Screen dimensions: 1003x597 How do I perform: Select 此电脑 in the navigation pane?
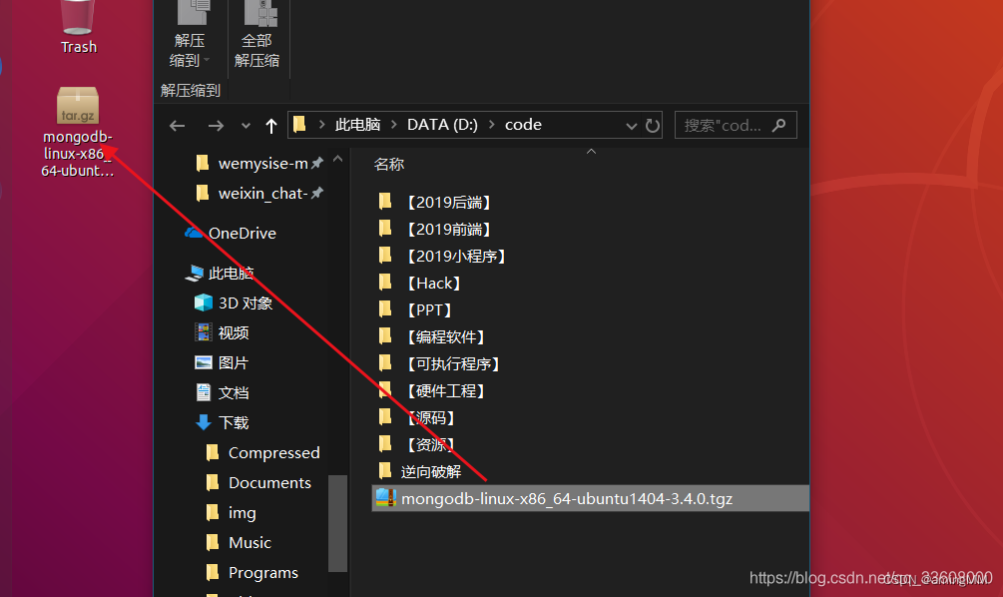pyautogui.click(x=220, y=274)
